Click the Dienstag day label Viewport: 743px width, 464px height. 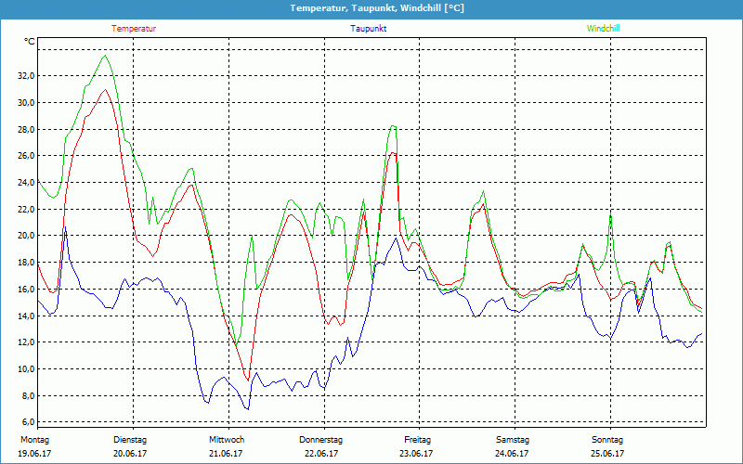pos(130,440)
